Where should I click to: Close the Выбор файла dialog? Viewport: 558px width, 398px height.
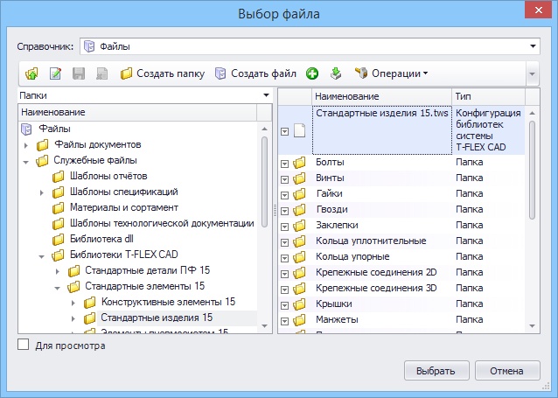(x=539, y=10)
